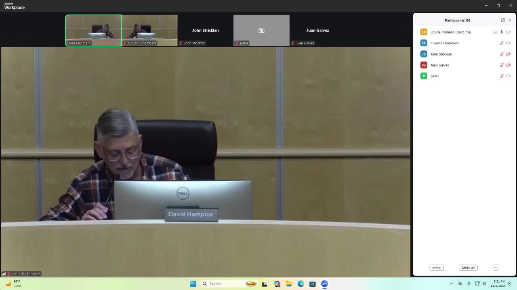Screen dimensions: 517x290
Task: Click the camera-off tray icon
Action: [x=460, y=284]
